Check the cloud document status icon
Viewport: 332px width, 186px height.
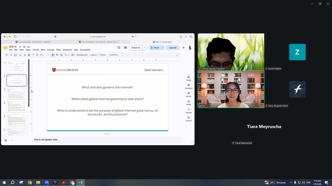pyautogui.click(x=29, y=47)
